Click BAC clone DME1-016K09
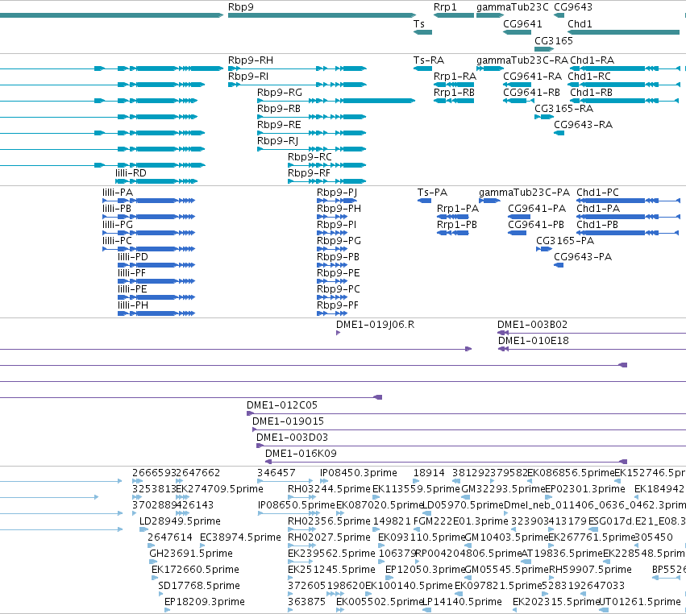686x614 pixels. point(301,454)
